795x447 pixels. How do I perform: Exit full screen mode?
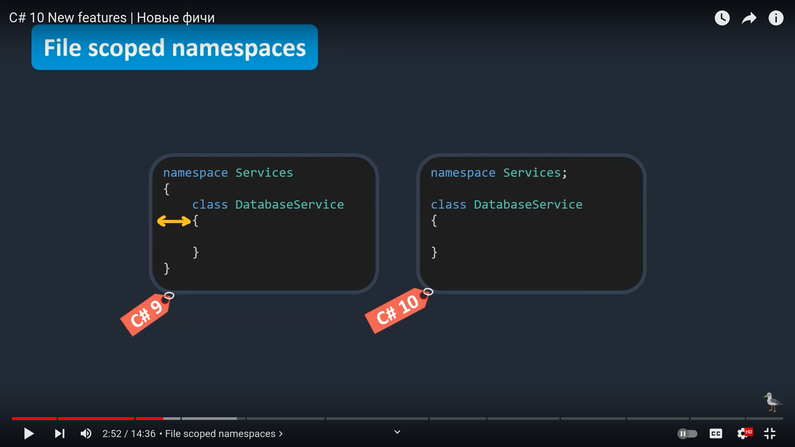click(769, 433)
